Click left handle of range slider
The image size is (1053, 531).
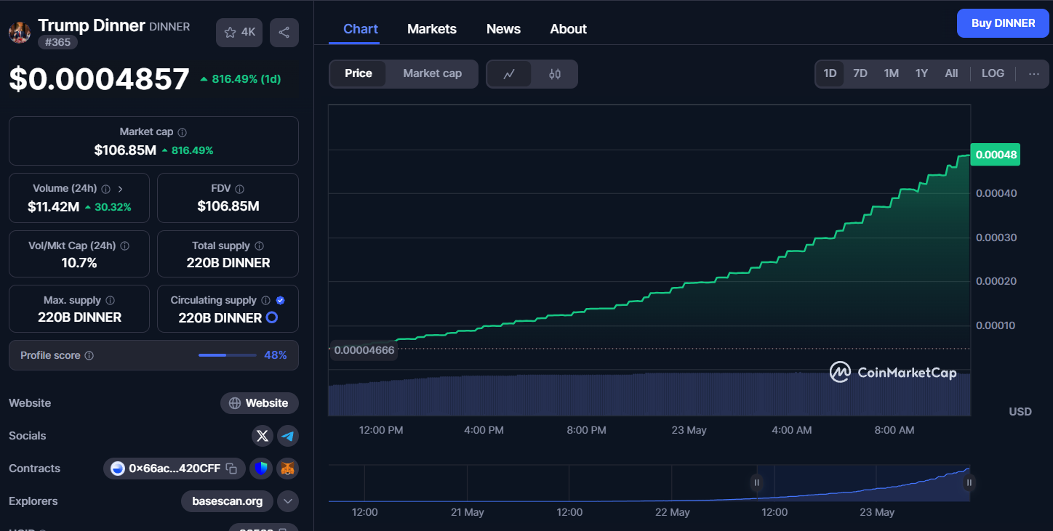click(757, 483)
